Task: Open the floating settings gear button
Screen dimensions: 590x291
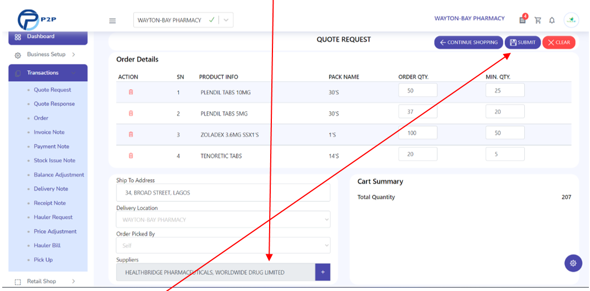Action: (573, 263)
